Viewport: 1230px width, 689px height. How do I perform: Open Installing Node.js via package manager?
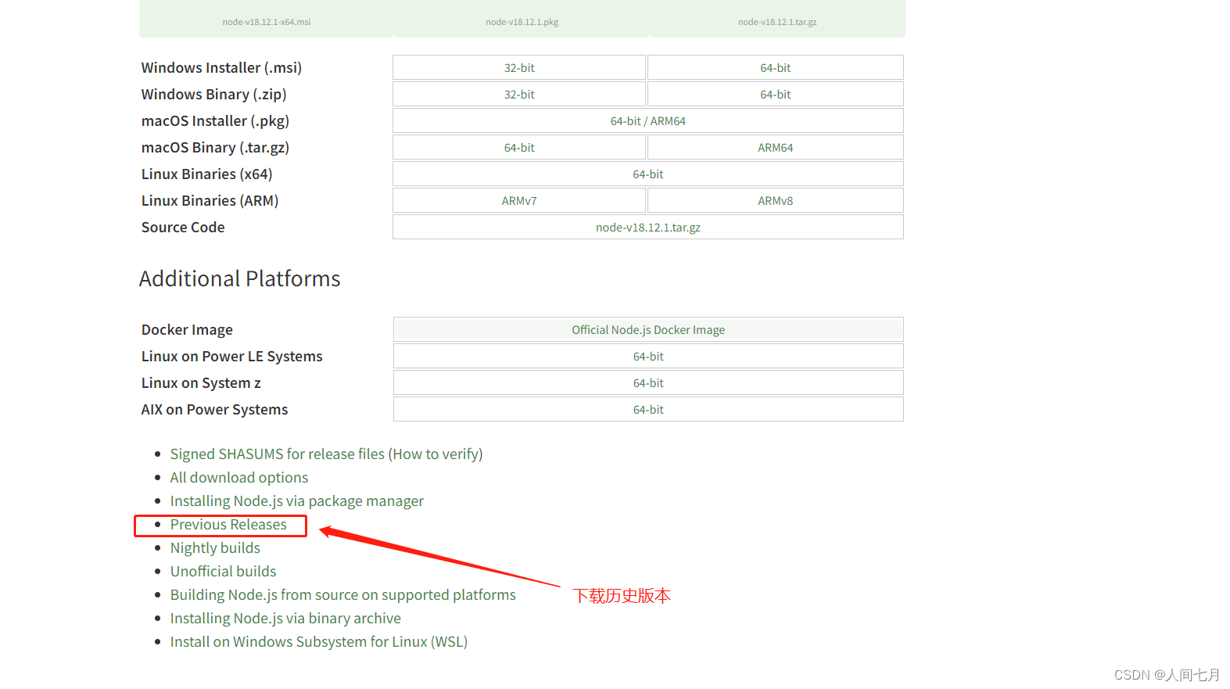297,501
